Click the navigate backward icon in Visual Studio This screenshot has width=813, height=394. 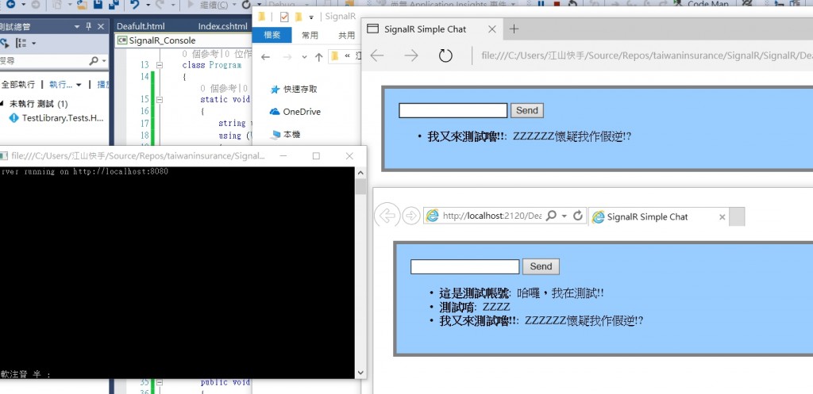point(10,4)
